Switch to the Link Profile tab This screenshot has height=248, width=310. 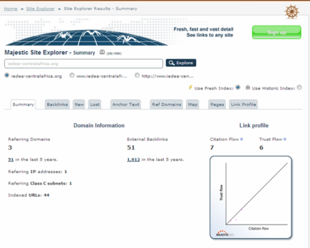243,104
